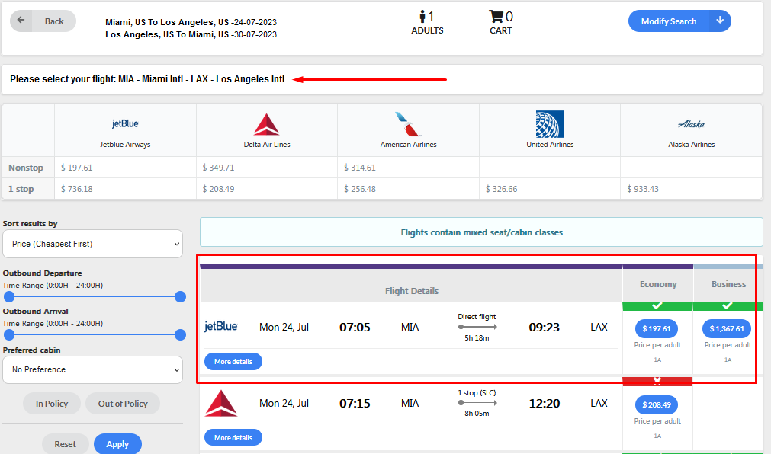Select Delta nonstop price $349.71
Image resolution: width=771 pixels, height=454 pixels.
pyautogui.click(x=218, y=168)
